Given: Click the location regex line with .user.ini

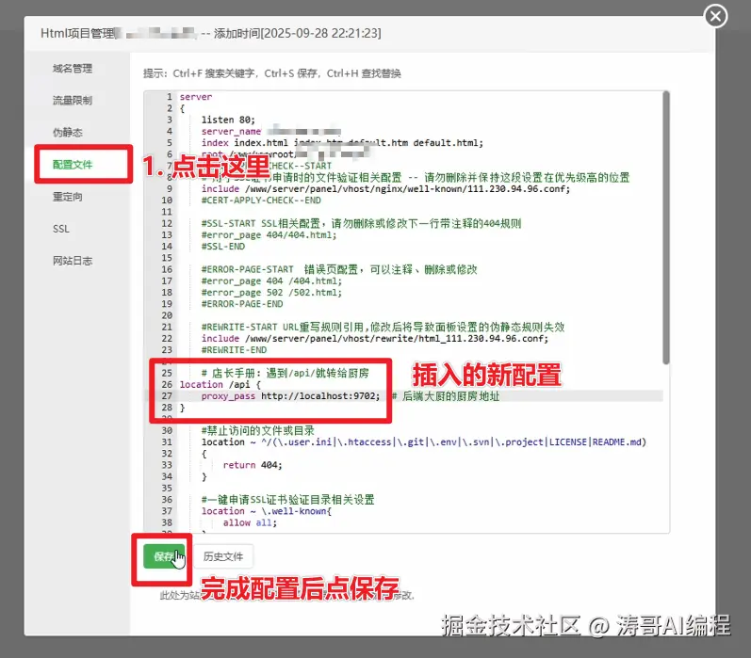Looking at the screenshot, I should click(x=423, y=442).
